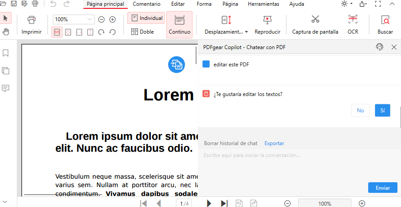Zoom in with the toolbar plus icon
This screenshot has height=207, width=401.
pos(113,19)
